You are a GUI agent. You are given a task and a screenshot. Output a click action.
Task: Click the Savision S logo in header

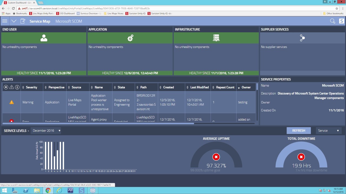[341, 21]
